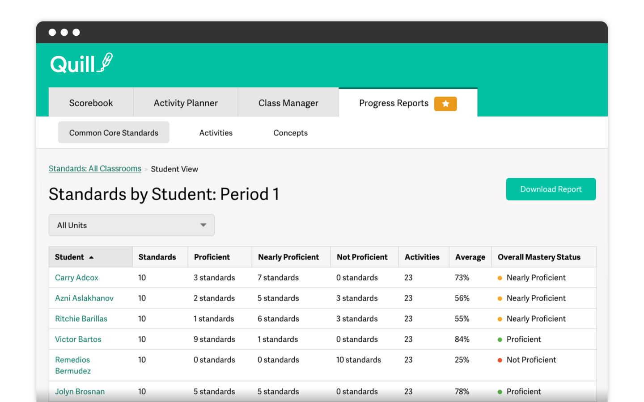
Task: Click the All Units dropdown arrow
Action: pos(203,225)
